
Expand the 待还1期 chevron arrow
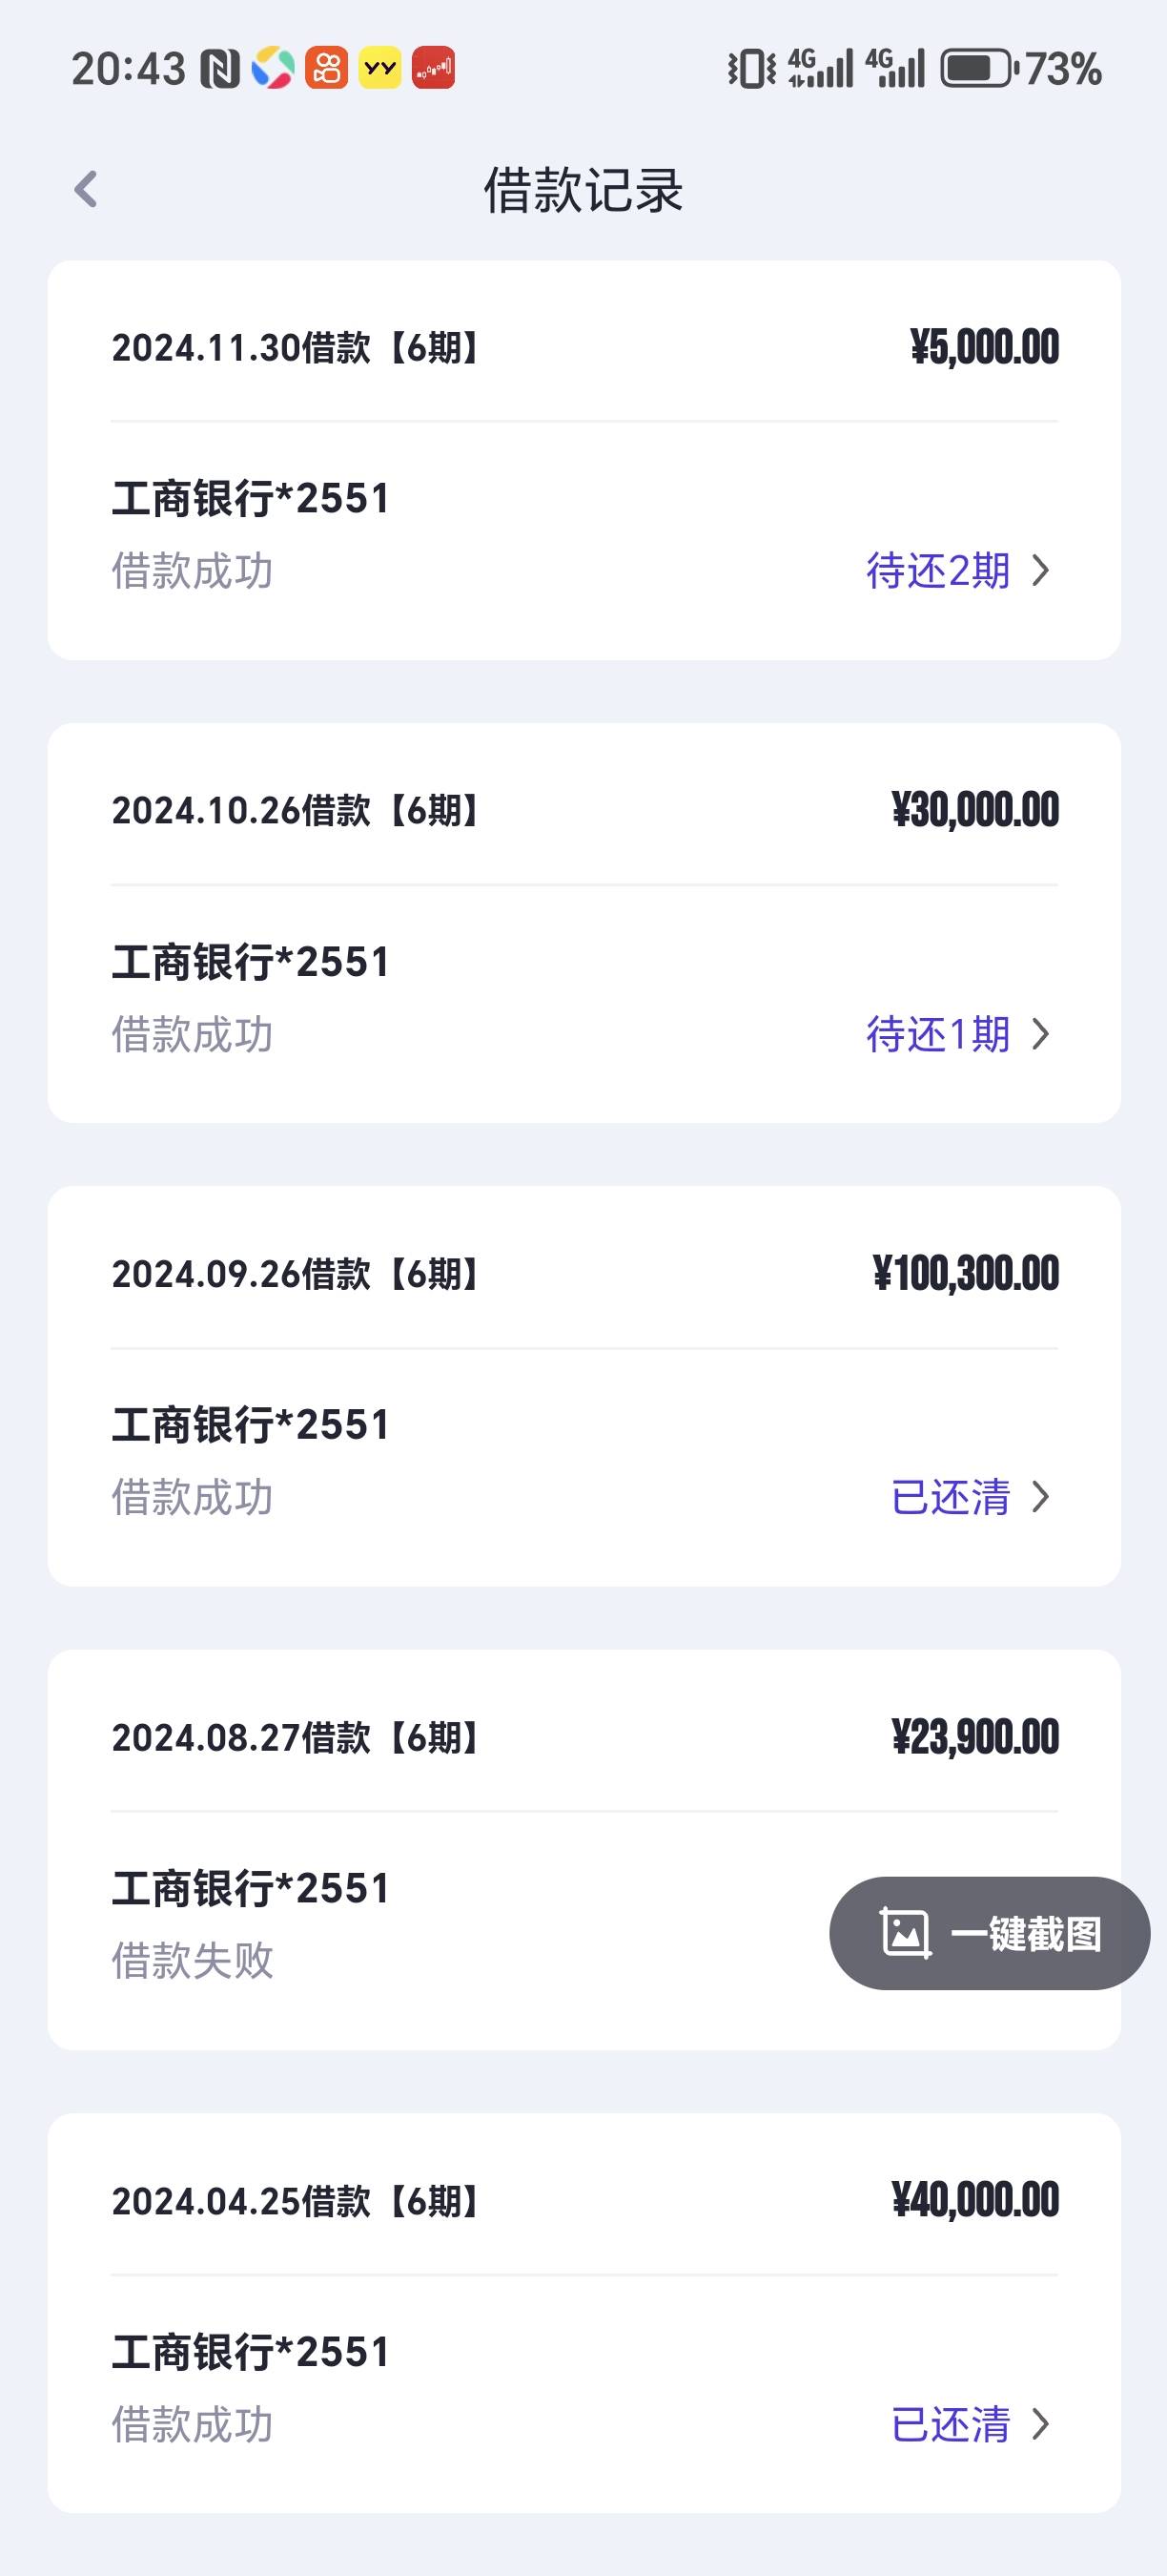click(1041, 1034)
